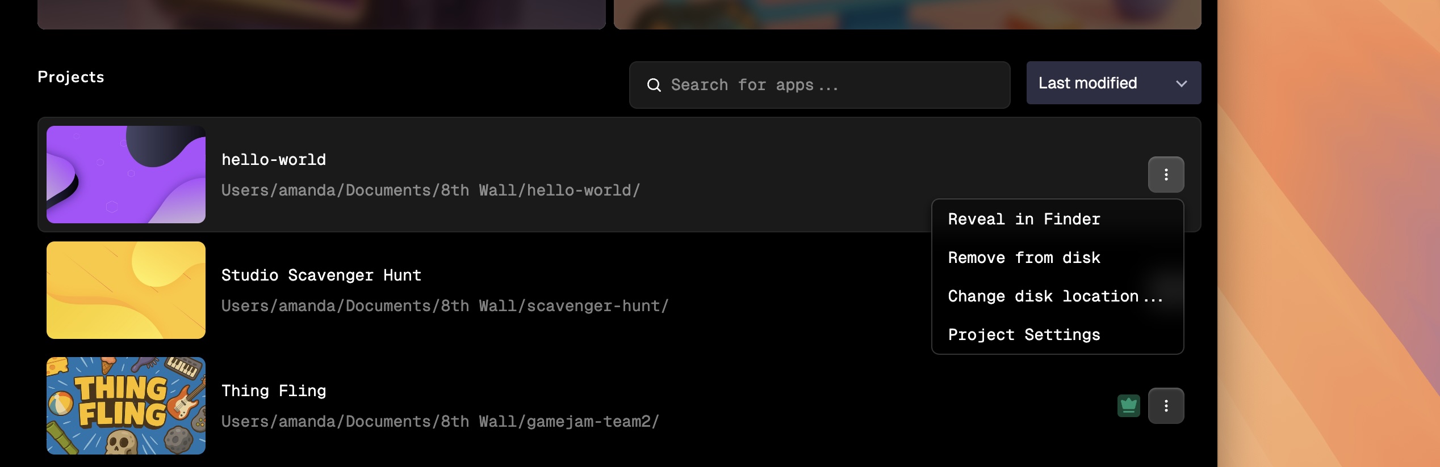The height and width of the screenshot is (467, 1440).
Task: Open Project Settings from the context menu
Action: point(1024,335)
